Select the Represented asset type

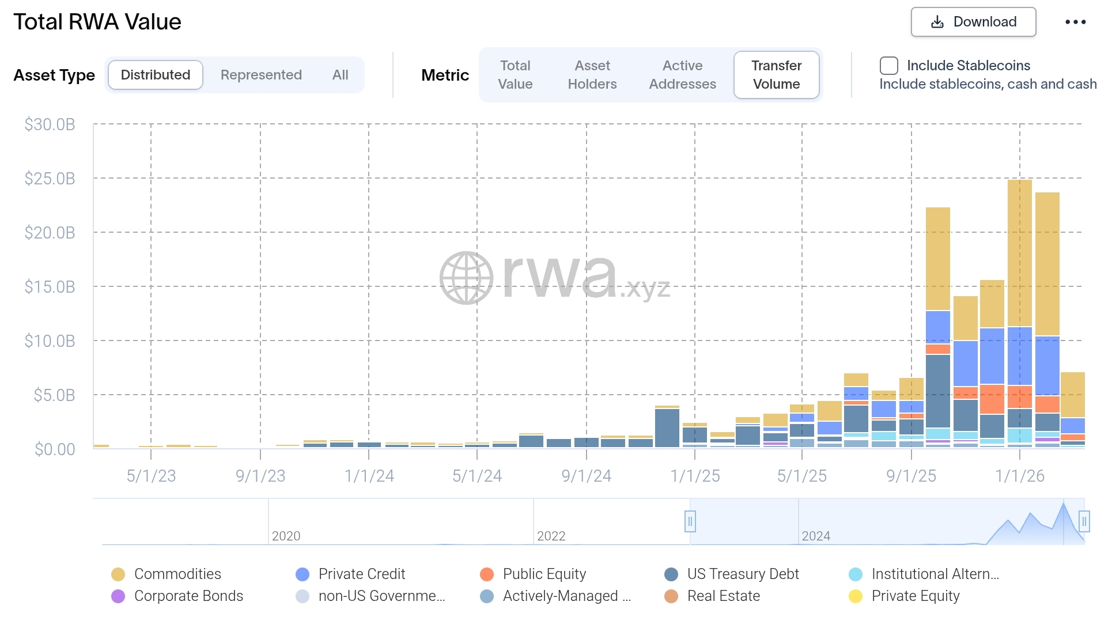click(x=261, y=75)
